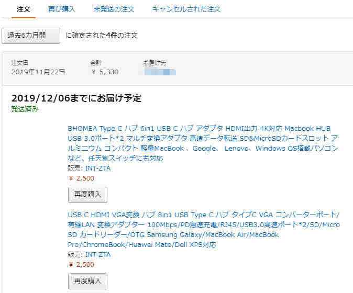Select the 注文 tab
This screenshot has width=353, height=293.
tap(24, 9)
